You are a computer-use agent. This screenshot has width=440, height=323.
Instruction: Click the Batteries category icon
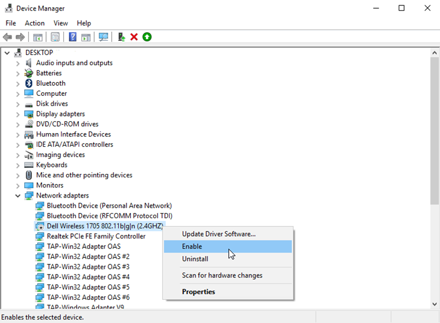coord(28,73)
